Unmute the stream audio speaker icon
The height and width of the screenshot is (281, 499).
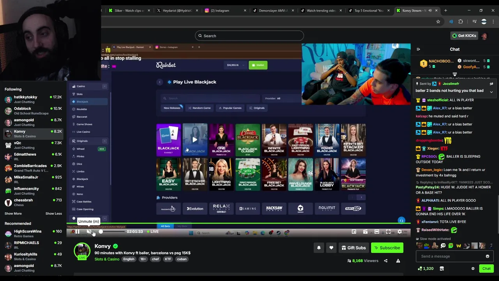point(89,232)
